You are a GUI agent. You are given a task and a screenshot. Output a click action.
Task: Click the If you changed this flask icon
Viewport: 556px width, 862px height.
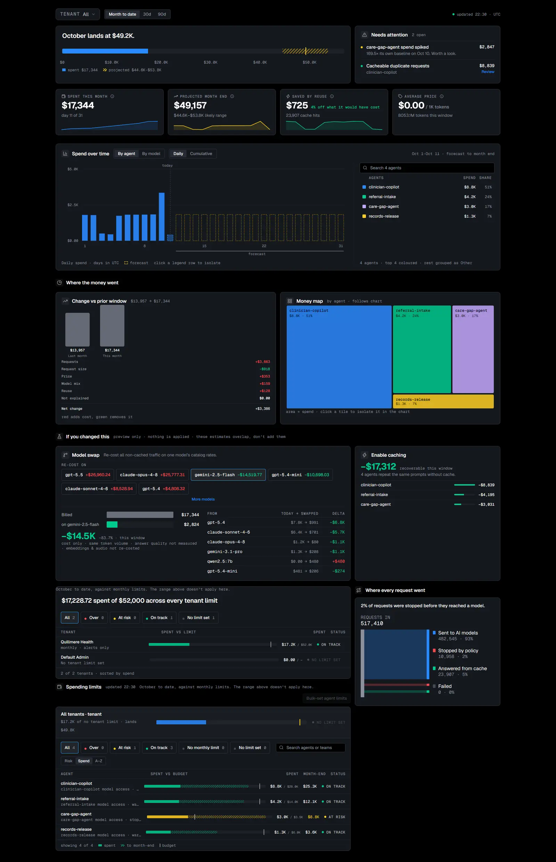59,437
